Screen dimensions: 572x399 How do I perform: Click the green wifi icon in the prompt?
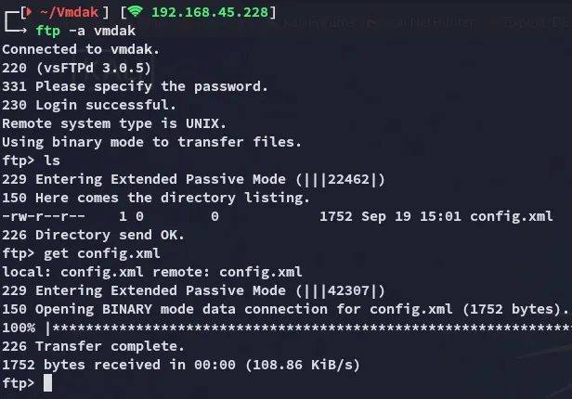point(135,11)
